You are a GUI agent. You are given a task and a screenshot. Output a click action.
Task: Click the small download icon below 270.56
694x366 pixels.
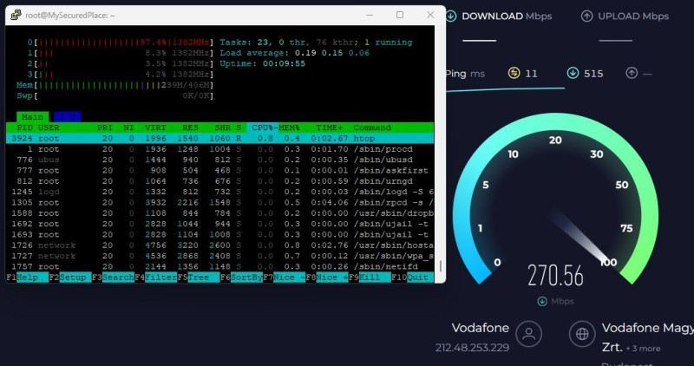[x=542, y=301]
